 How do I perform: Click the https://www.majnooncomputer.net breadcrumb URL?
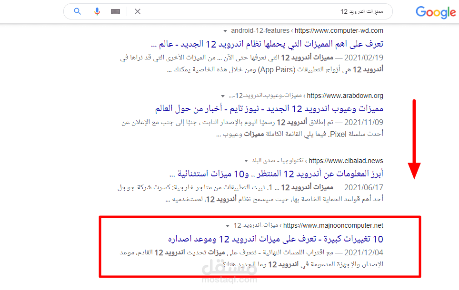point(333,225)
